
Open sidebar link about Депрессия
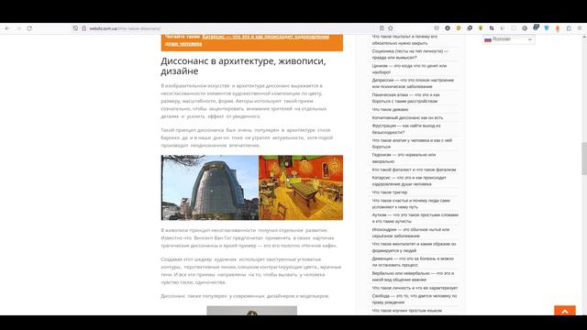point(413,83)
